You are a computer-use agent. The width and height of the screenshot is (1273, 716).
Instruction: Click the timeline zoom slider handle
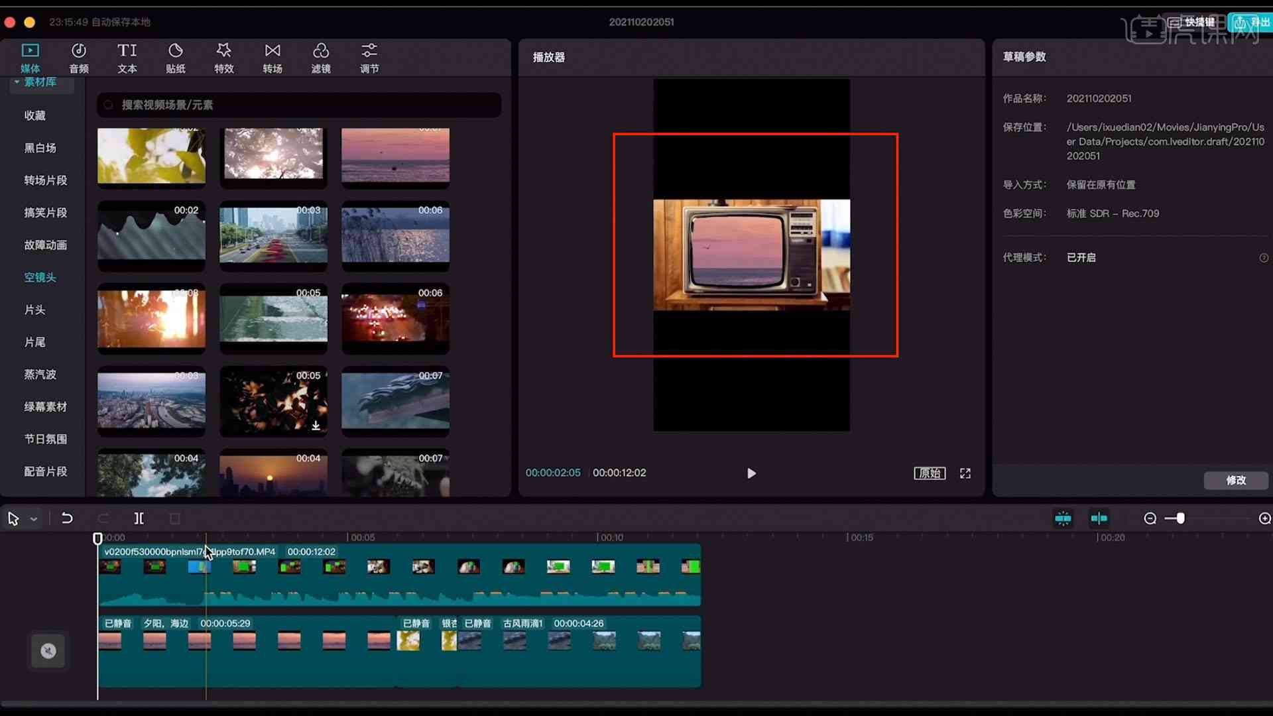[1180, 518]
